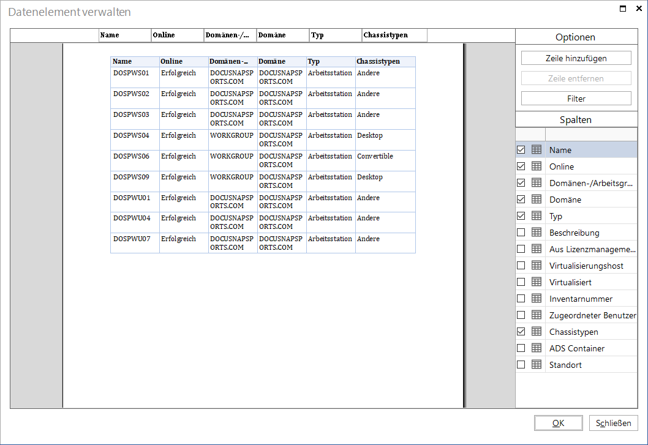Click WORKGROUP cell in DOSPWS04 row
The width and height of the screenshot is (648, 445).
pos(233,140)
